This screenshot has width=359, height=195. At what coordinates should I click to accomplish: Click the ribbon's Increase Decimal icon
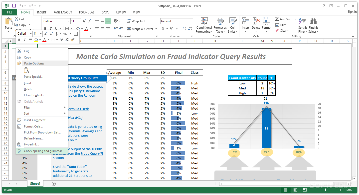point(184,29)
